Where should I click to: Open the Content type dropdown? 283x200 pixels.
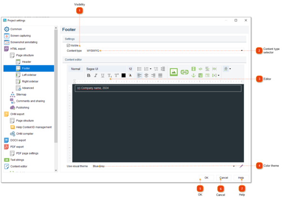click(165, 51)
